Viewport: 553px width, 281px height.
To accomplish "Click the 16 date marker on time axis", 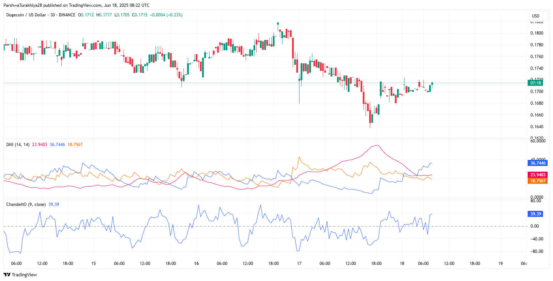I will pyautogui.click(x=196, y=264).
